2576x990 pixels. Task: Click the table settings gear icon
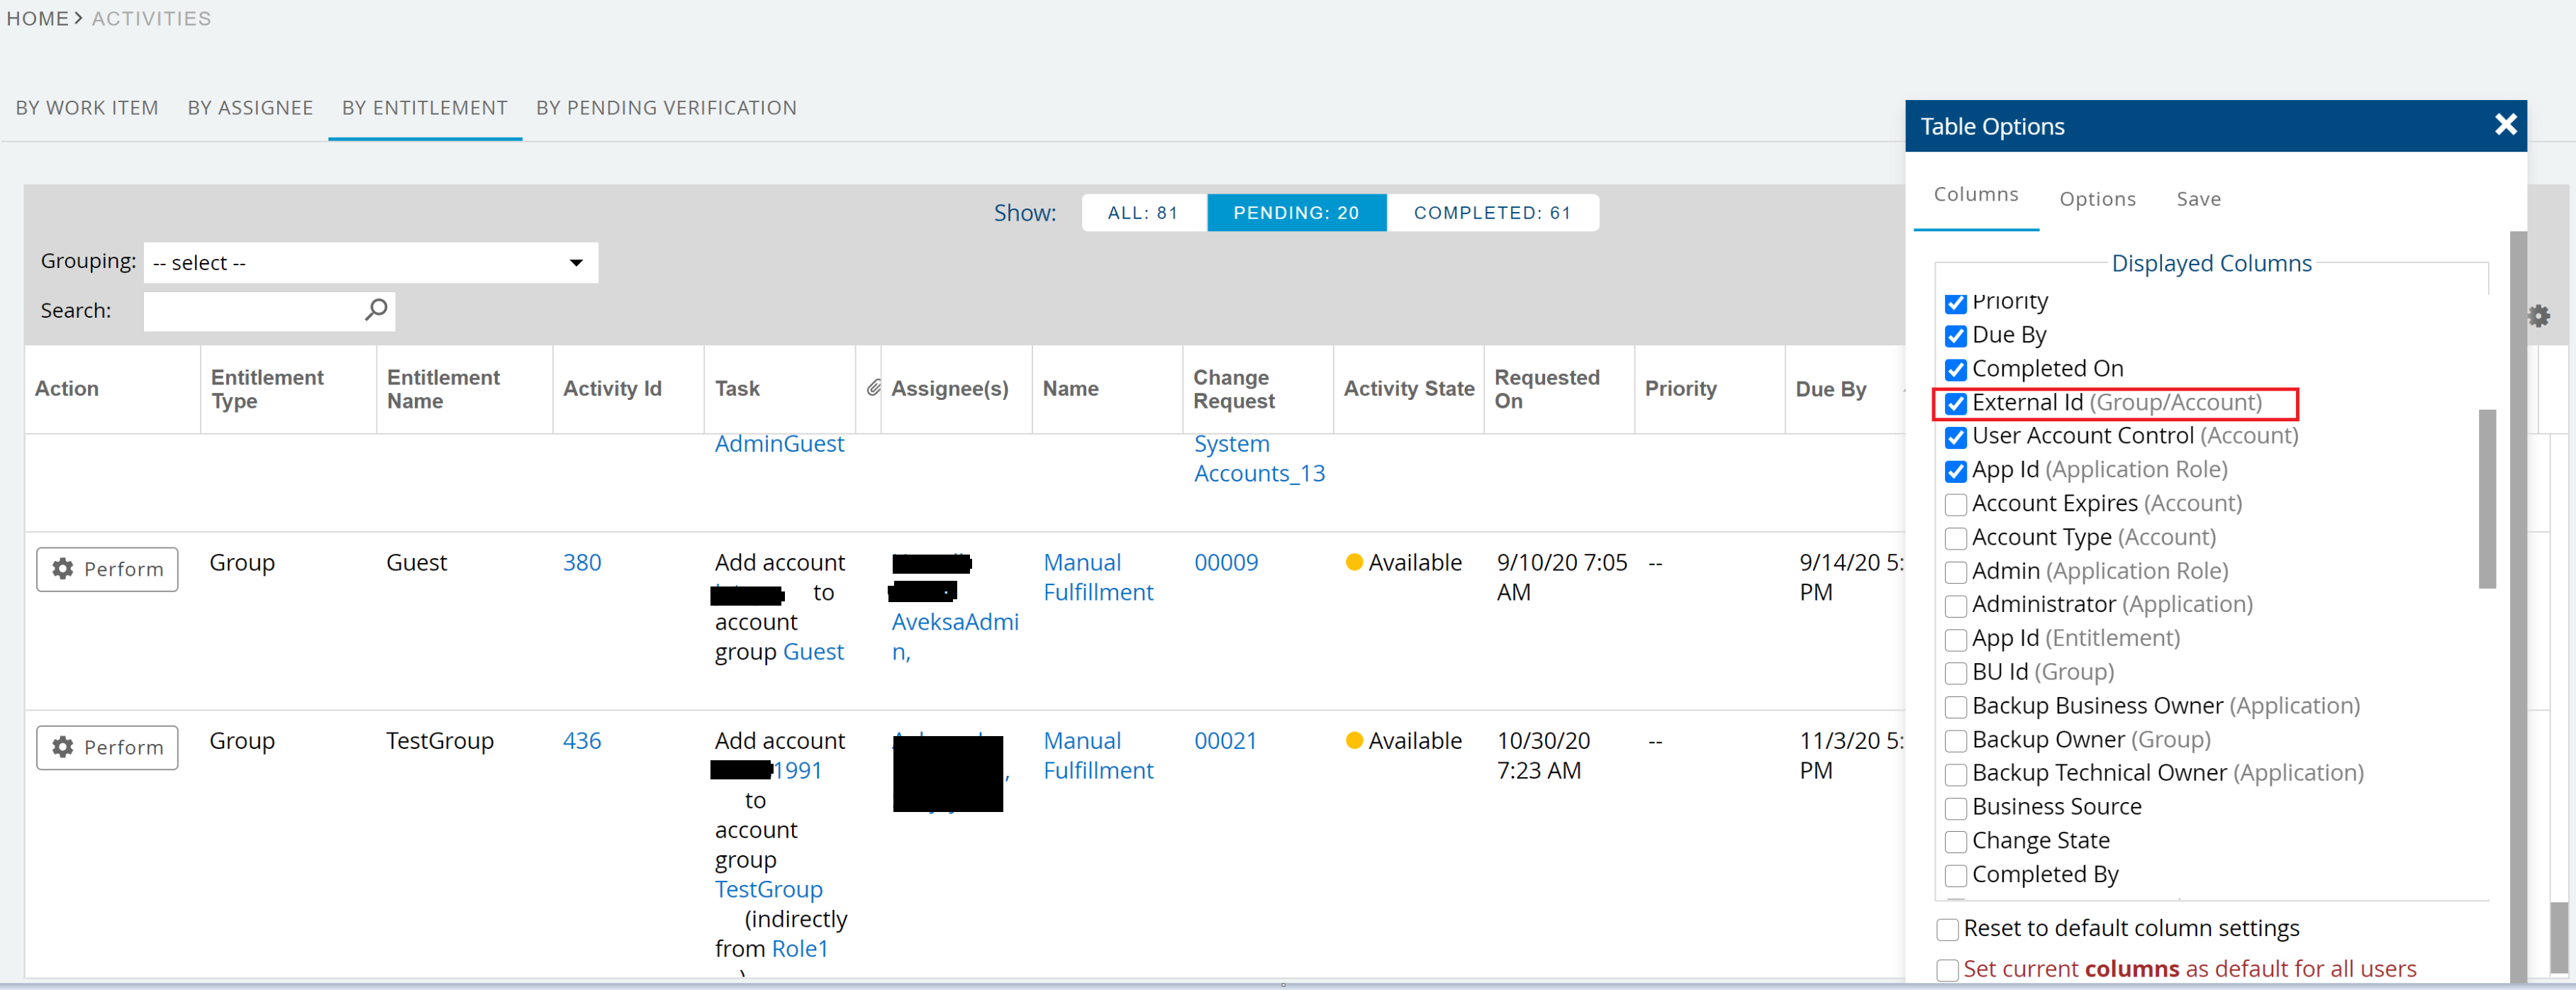point(2538,317)
